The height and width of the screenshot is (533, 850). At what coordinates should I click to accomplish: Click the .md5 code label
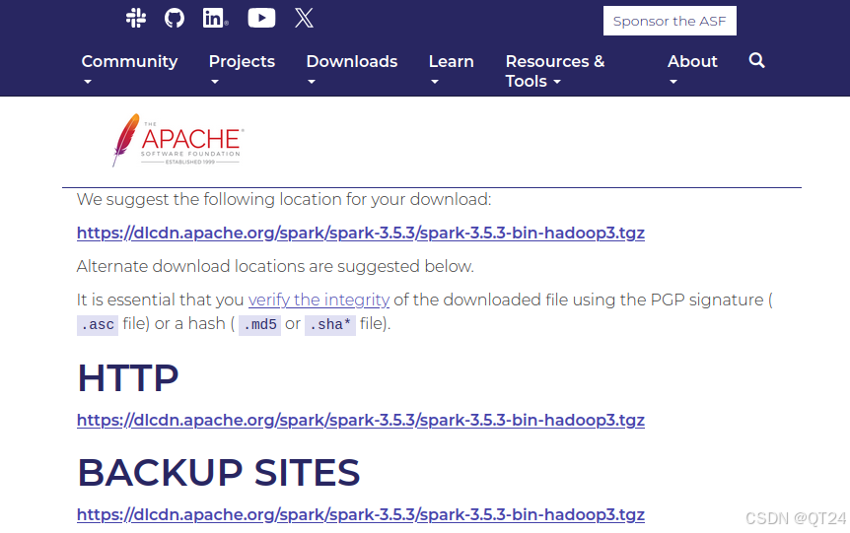coord(259,324)
